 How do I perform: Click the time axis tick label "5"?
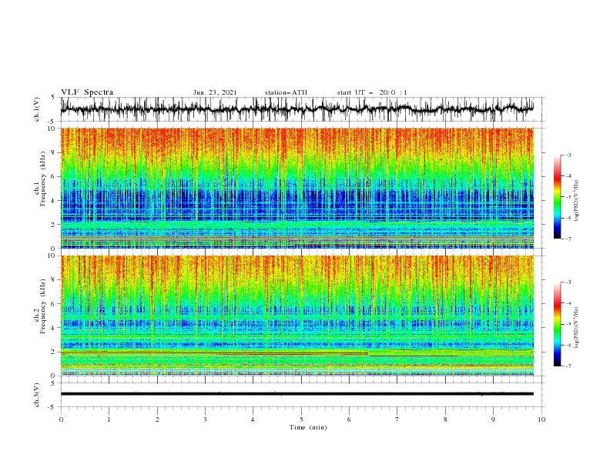pyautogui.click(x=301, y=419)
